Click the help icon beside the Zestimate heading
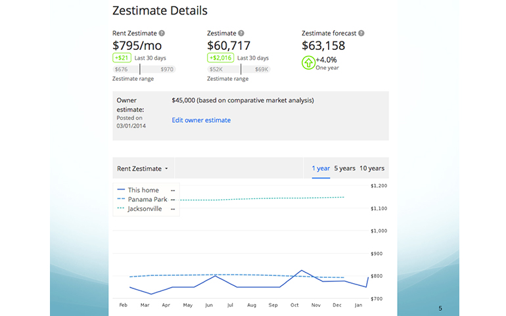Viewport: 506px width, 316px height. click(241, 34)
